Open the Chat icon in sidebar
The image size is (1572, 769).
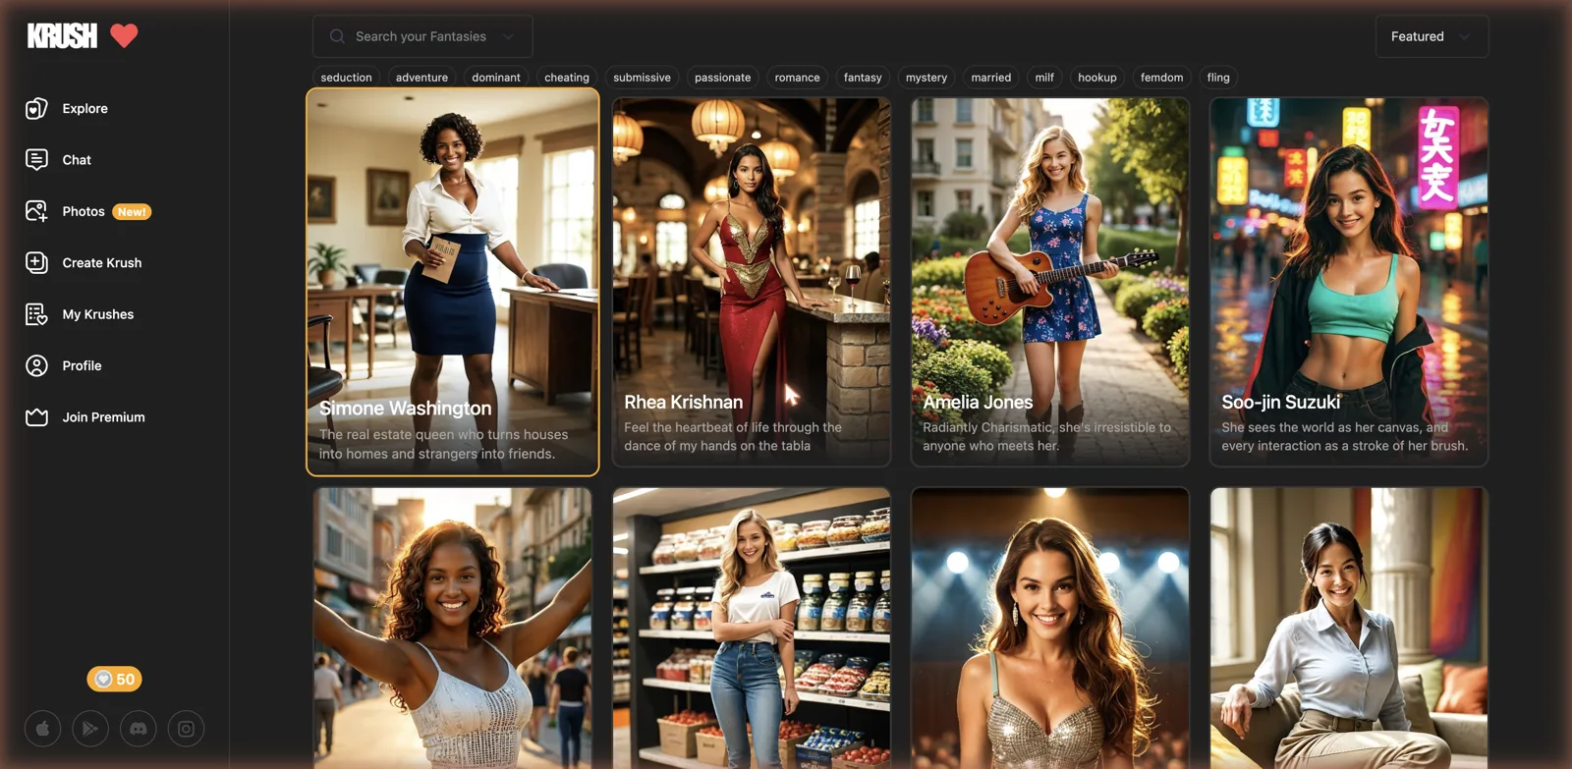(36, 159)
